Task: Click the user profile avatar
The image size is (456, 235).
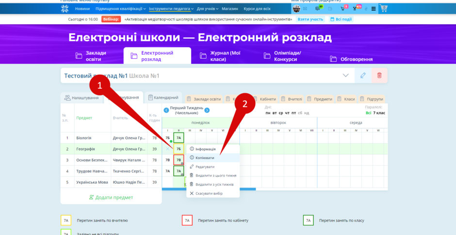Action: (x=296, y=9)
